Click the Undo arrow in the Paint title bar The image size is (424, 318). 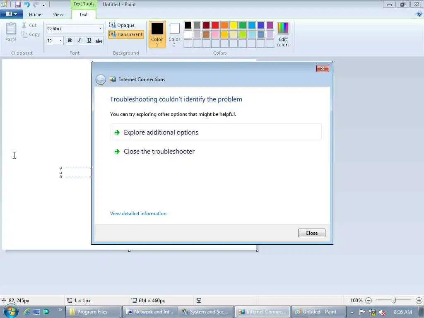27,4
